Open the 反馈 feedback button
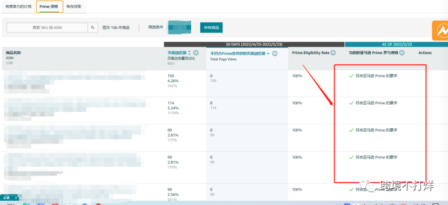448x205 pixels. click(7, 198)
